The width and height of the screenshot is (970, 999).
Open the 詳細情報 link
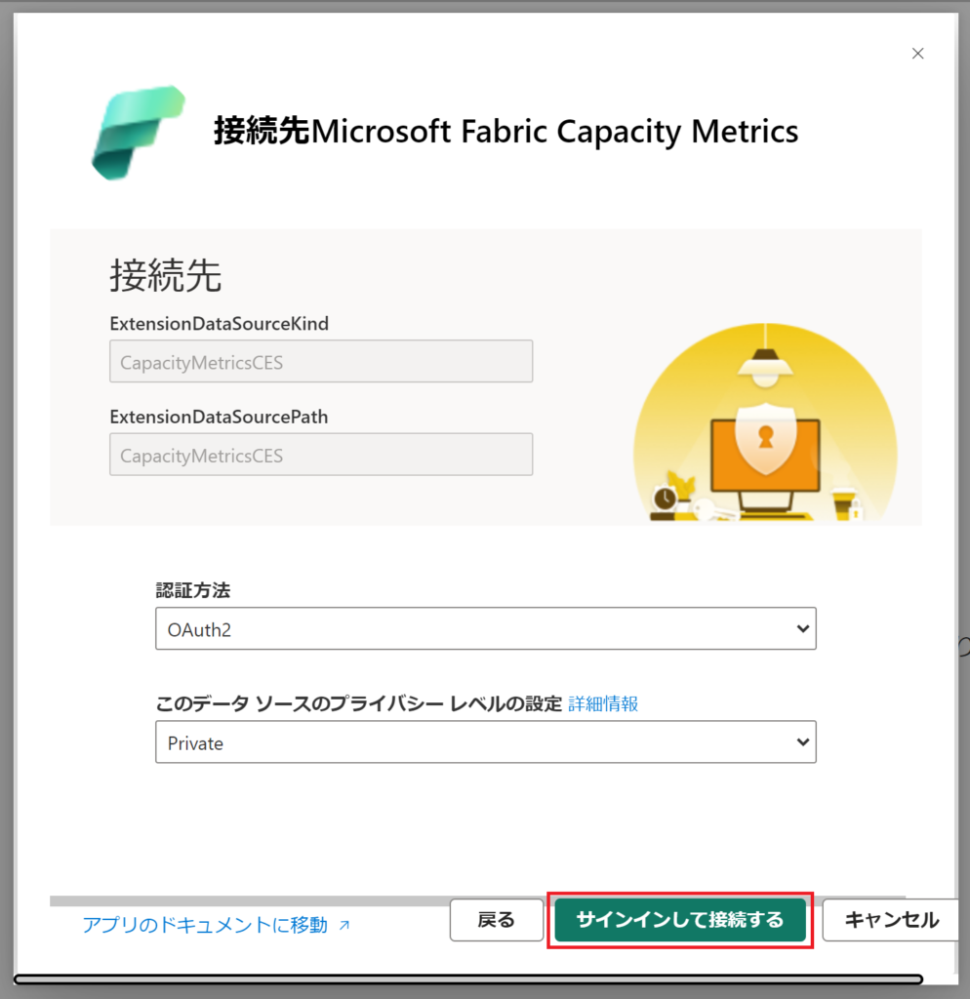tap(603, 704)
